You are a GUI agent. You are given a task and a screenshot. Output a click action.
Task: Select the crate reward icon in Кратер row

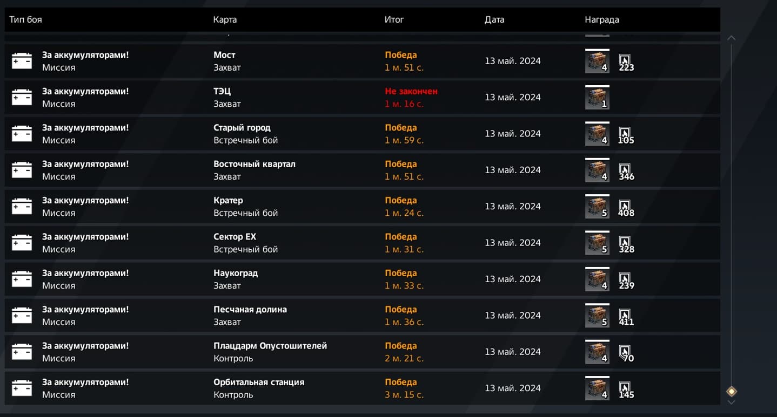pyautogui.click(x=597, y=206)
